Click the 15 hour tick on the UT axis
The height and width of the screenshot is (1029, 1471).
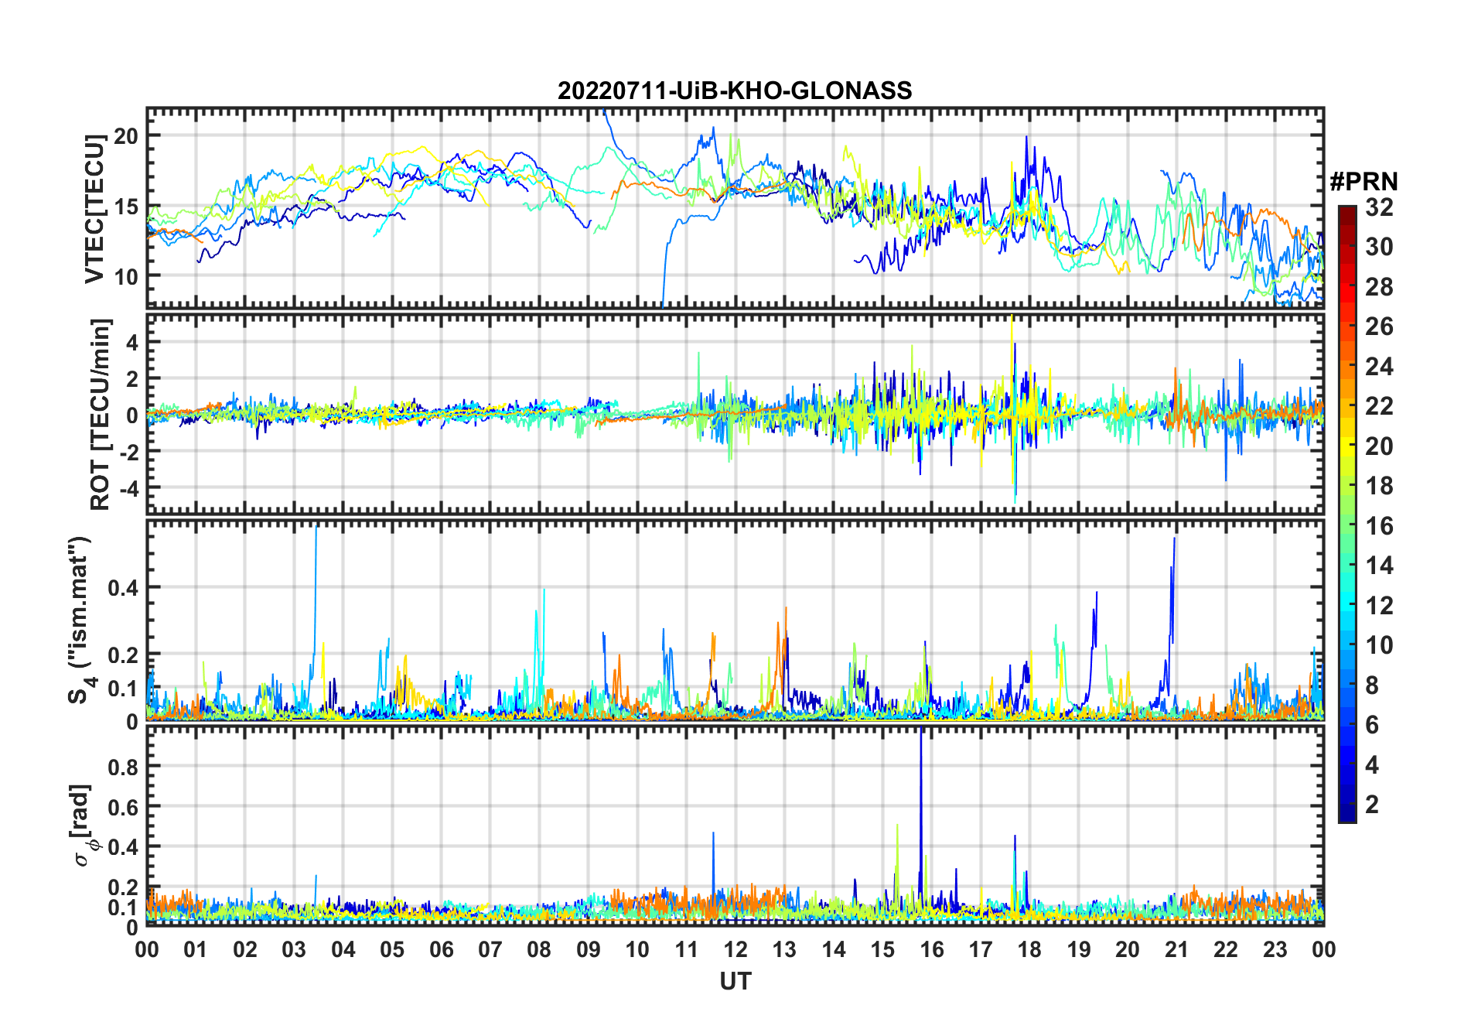[882, 949]
